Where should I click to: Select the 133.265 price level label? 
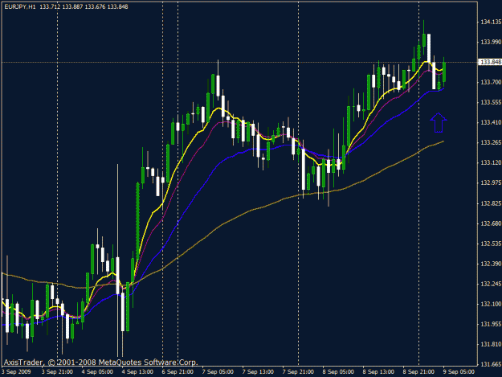point(491,143)
